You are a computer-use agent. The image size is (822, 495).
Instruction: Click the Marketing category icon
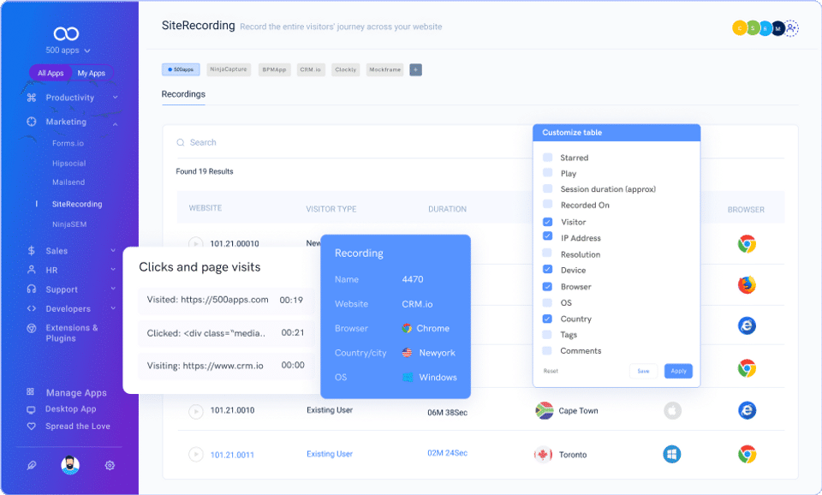pos(32,122)
